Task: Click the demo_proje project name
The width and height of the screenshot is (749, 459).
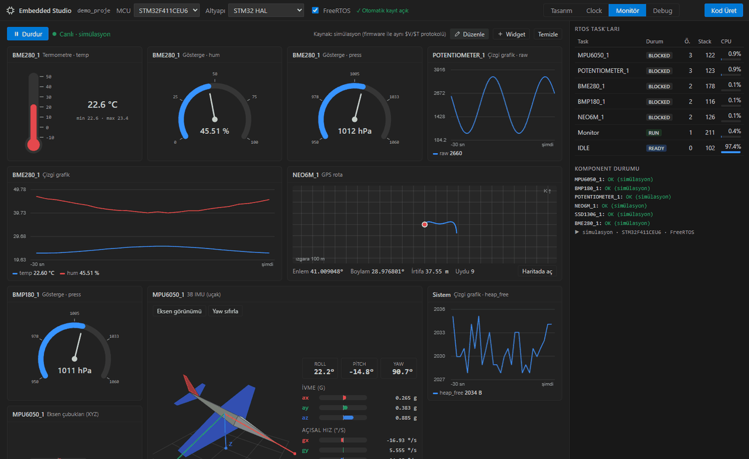Action: coord(94,11)
